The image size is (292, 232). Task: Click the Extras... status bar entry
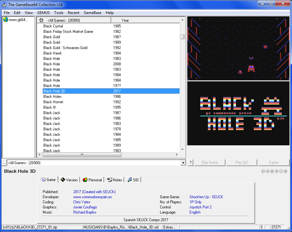coord(170,227)
